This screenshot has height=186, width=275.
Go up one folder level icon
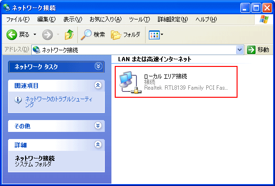[69, 34]
